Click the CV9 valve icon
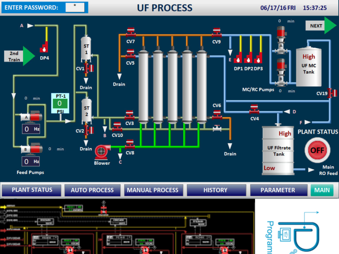Screen dimensions: 339x254 217,33
